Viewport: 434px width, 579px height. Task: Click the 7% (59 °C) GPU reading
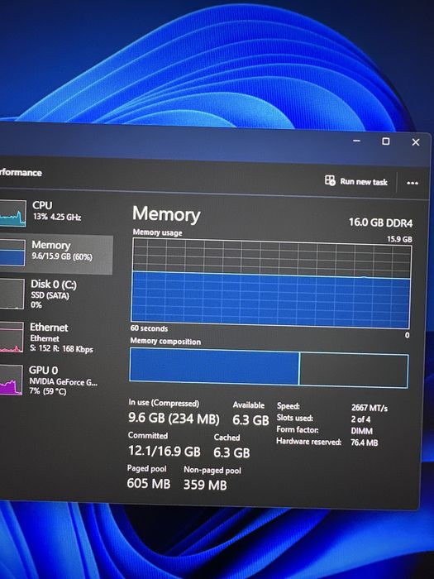click(48, 390)
